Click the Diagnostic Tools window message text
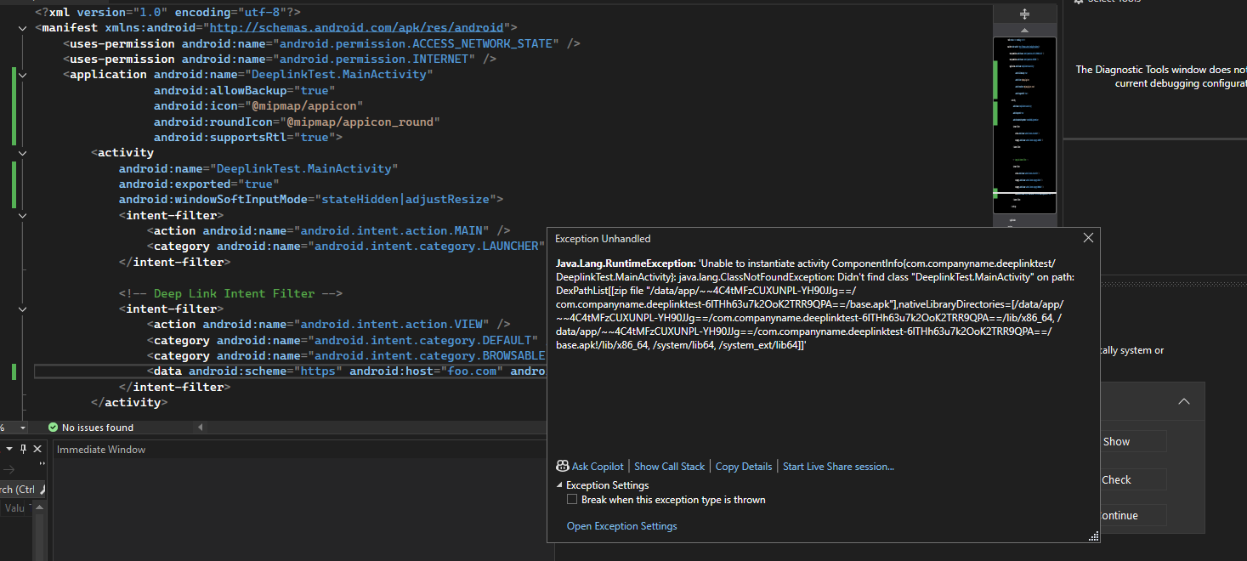 [1161, 76]
